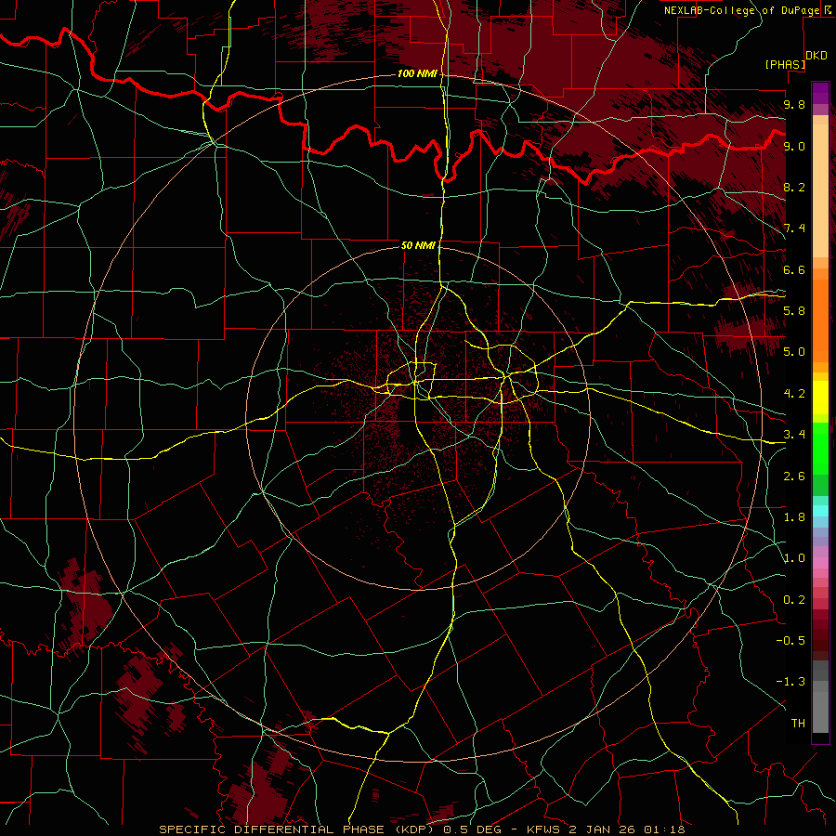Screen dimensions: 836x836
Task: Click the [PHAS] units label
Action: (x=785, y=64)
